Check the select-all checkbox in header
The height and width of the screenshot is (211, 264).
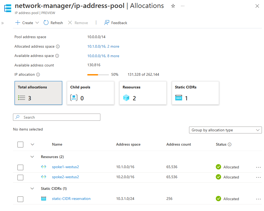[x=20, y=145]
